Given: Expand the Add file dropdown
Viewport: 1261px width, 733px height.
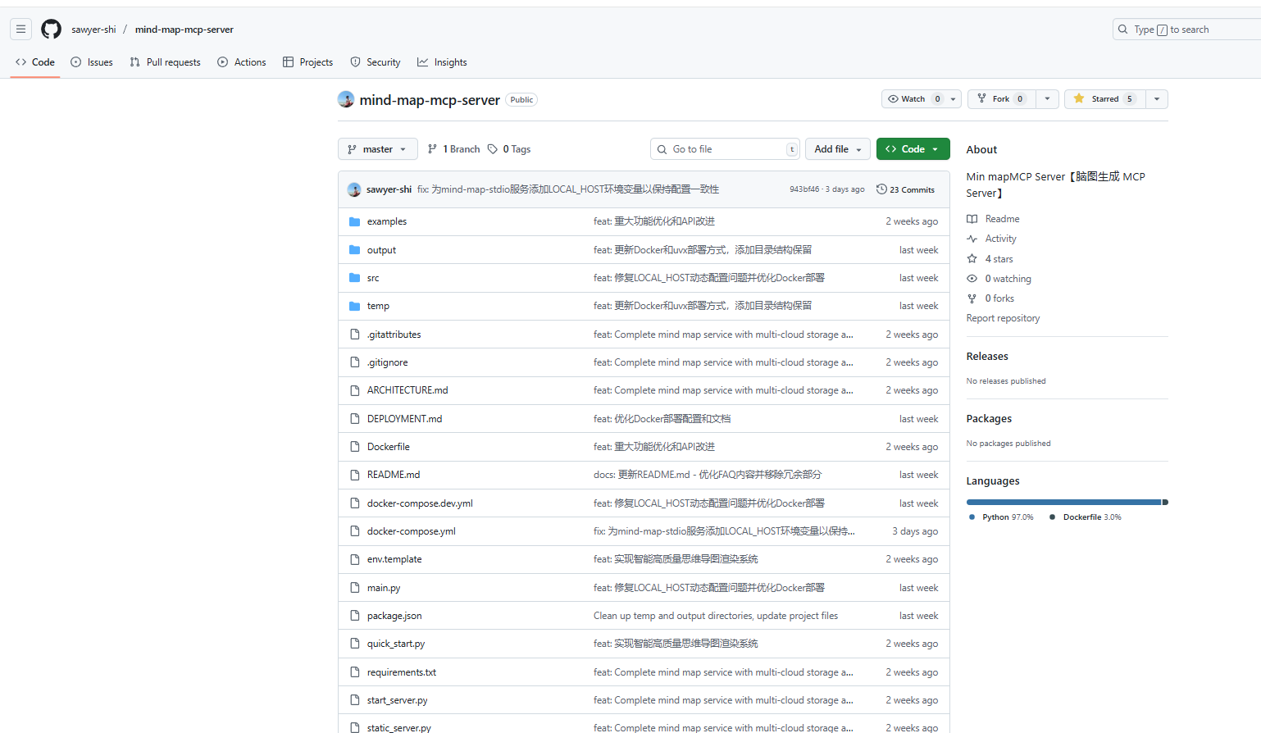Looking at the screenshot, I should [838, 149].
